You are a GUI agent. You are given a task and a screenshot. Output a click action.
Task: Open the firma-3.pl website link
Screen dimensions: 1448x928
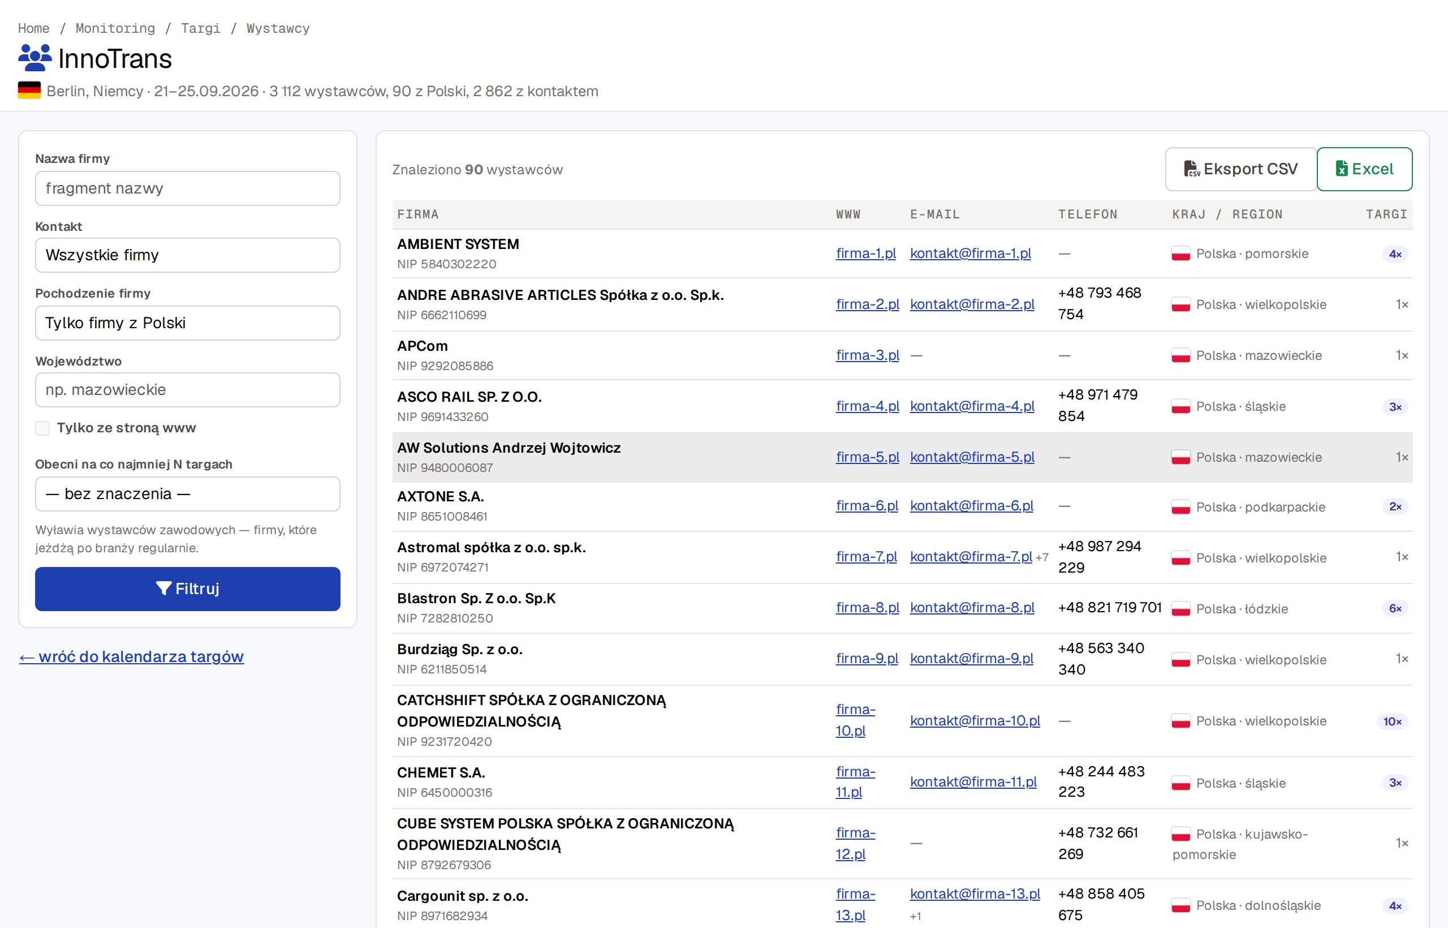coord(867,355)
